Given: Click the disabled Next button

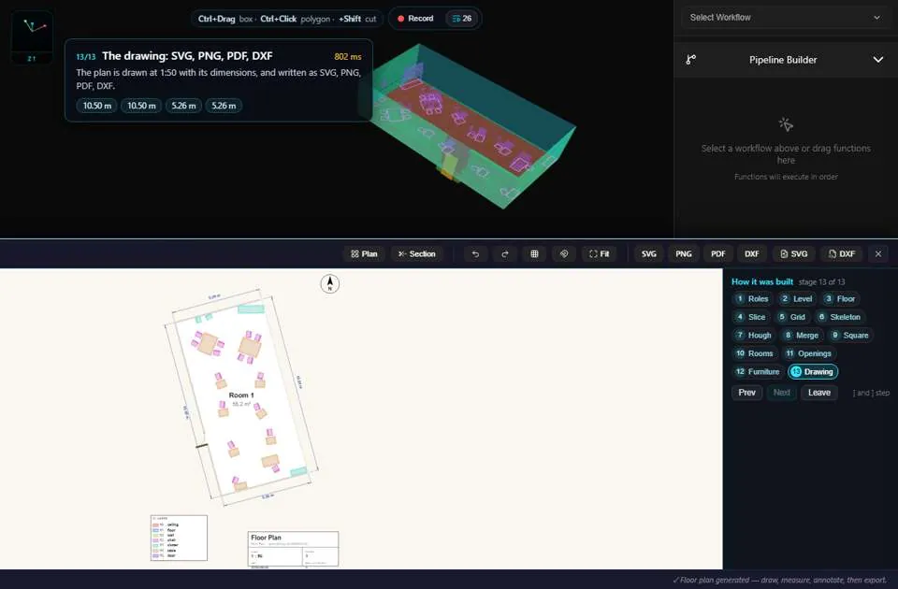Looking at the screenshot, I should 782,393.
